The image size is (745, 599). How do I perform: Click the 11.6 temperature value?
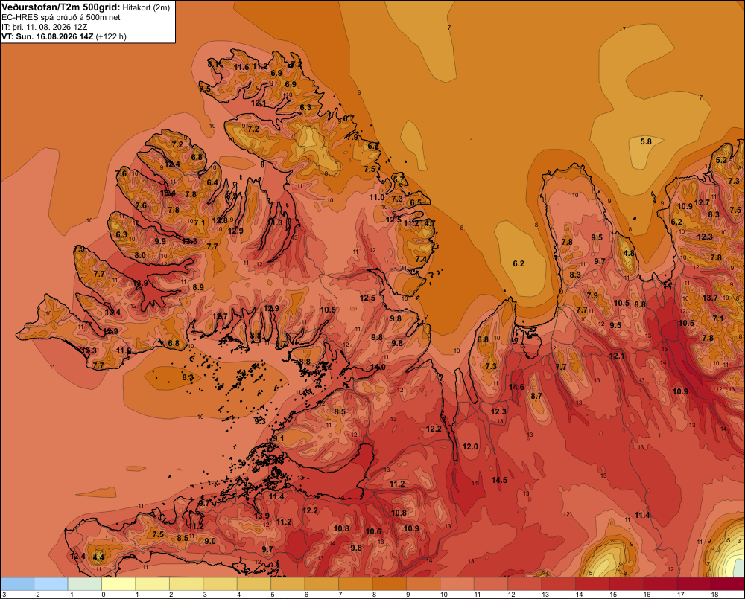click(x=241, y=67)
